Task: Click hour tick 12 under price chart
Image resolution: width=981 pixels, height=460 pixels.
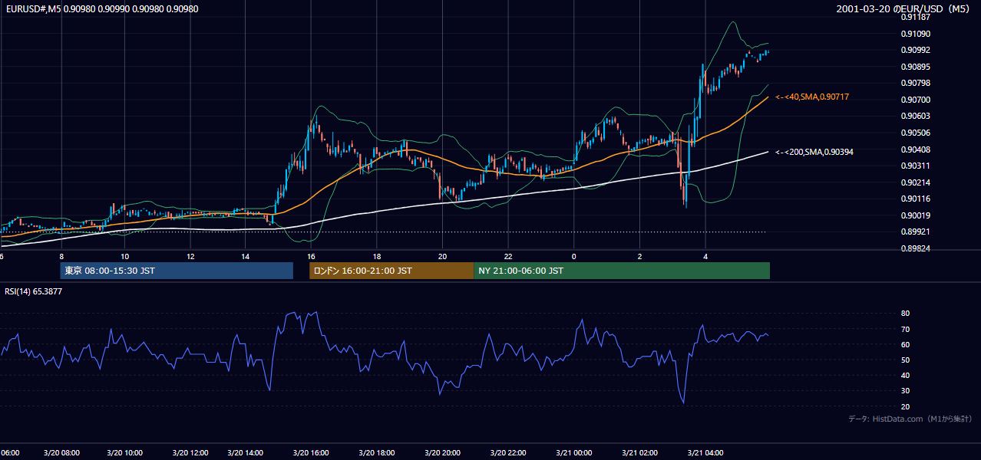Action: (x=190, y=256)
